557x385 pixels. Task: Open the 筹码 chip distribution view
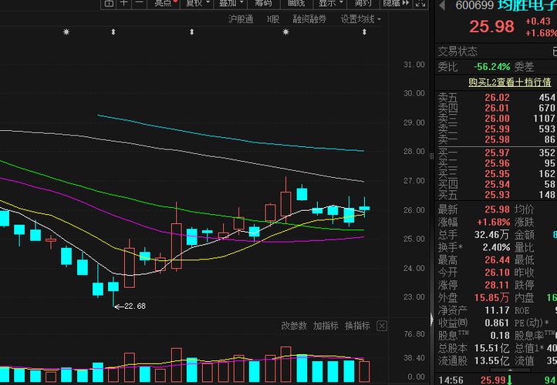(263, 3)
